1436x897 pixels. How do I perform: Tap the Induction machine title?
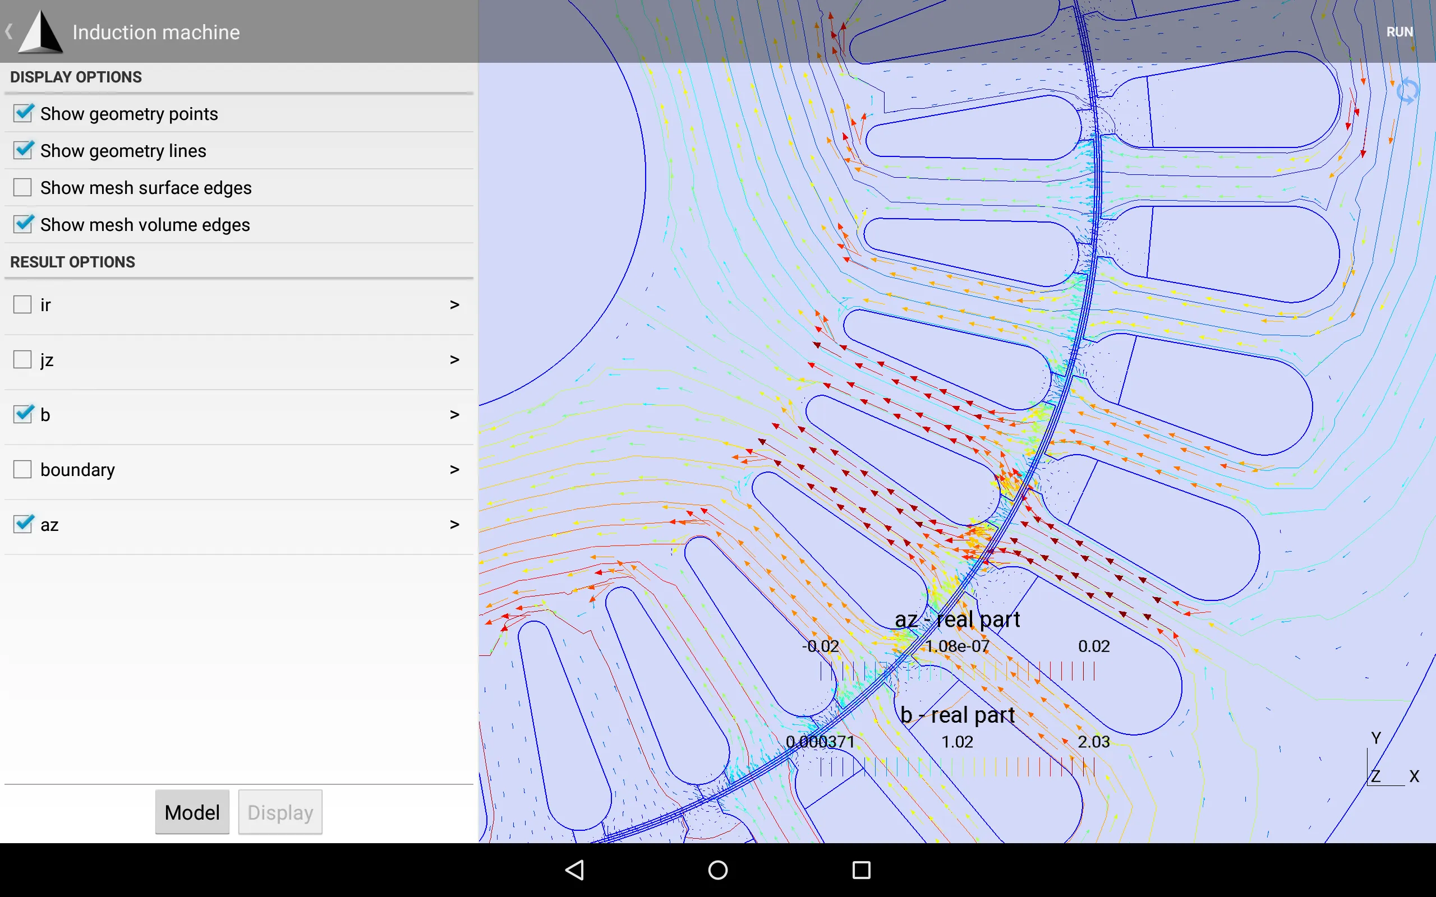[156, 32]
